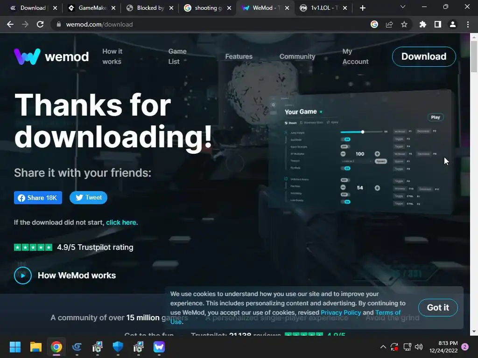Open the Terms of Use link

pyautogui.click(x=388, y=313)
